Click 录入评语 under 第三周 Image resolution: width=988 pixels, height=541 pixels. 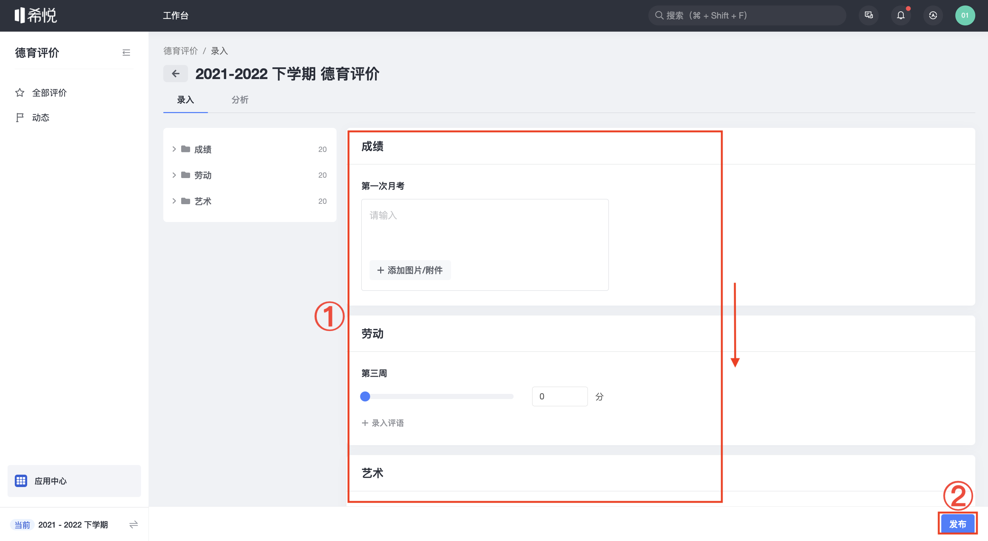(x=383, y=422)
